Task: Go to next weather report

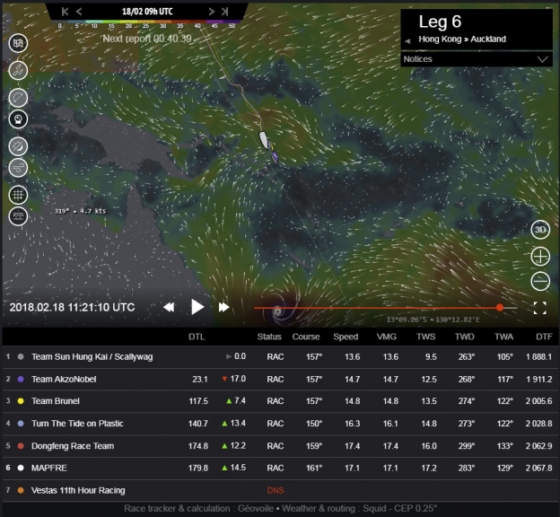Action: click(x=212, y=12)
